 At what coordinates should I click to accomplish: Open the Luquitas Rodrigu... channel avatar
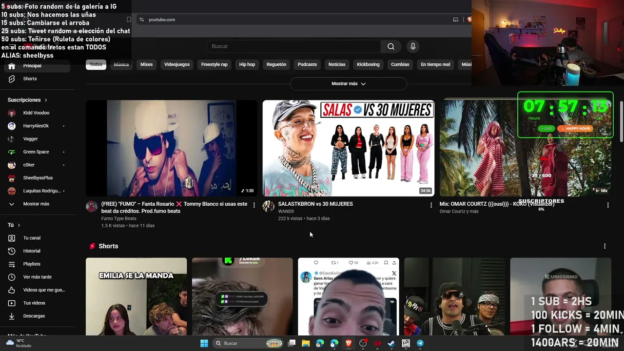point(12,191)
